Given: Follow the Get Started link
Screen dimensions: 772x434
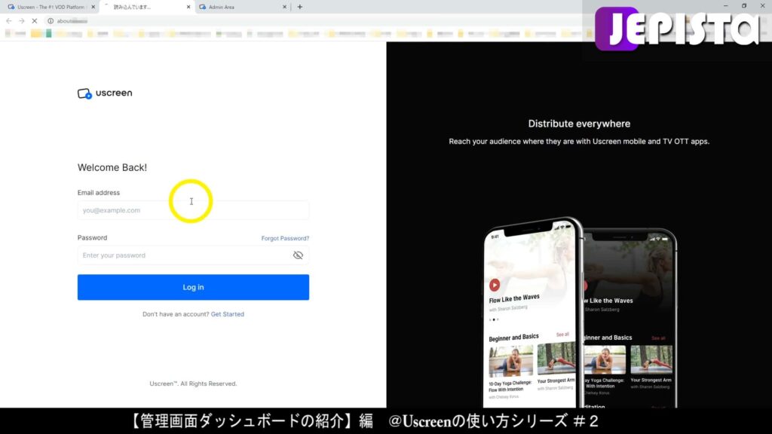Looking at the screenshot, I should (x=228, y=314).
